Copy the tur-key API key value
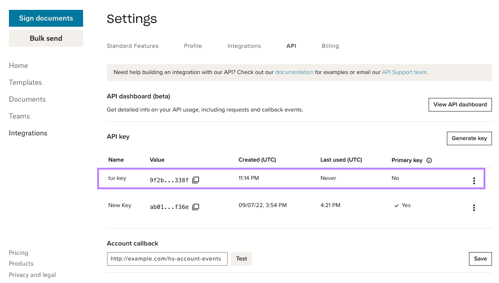 click(195, 179)
